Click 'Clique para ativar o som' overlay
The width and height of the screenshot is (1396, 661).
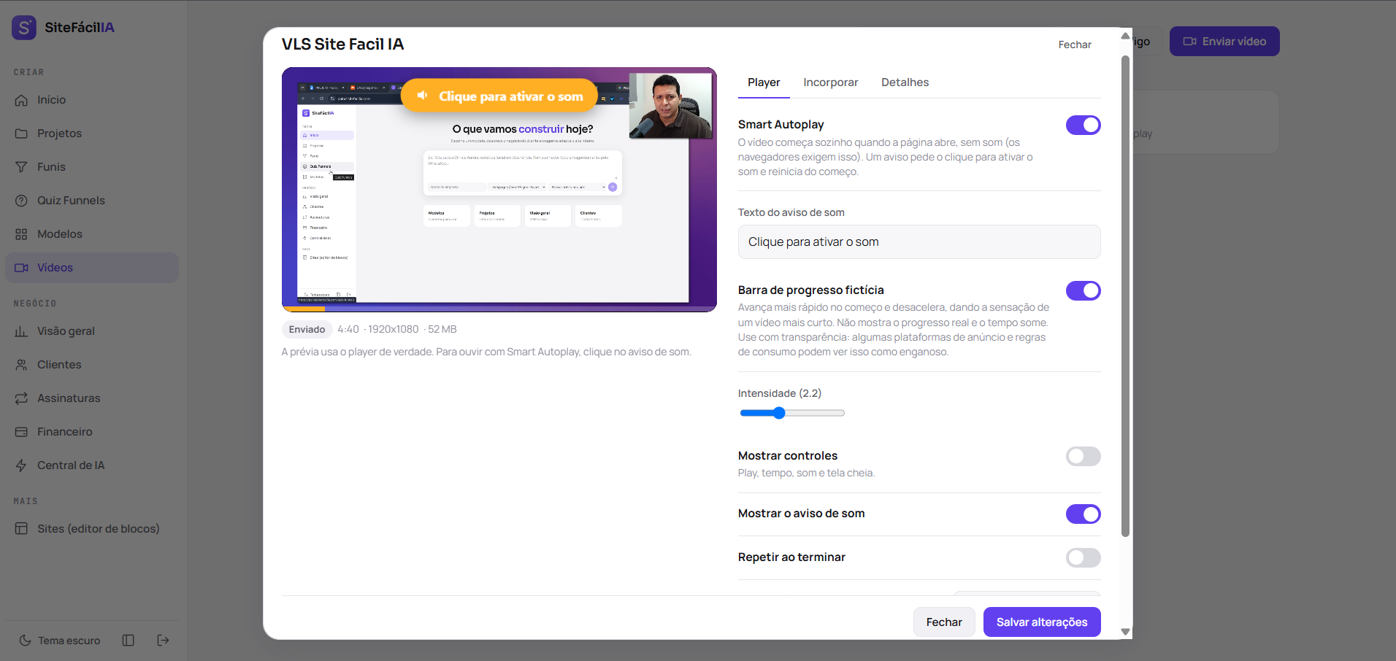pyautogui.click(x=500, y=96)
